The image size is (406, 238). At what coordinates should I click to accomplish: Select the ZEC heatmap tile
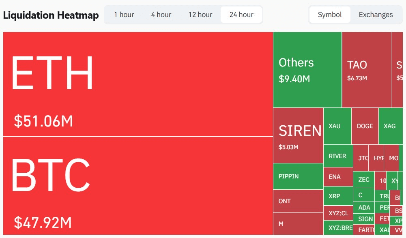pyautogui.click(x=364, y=180)
